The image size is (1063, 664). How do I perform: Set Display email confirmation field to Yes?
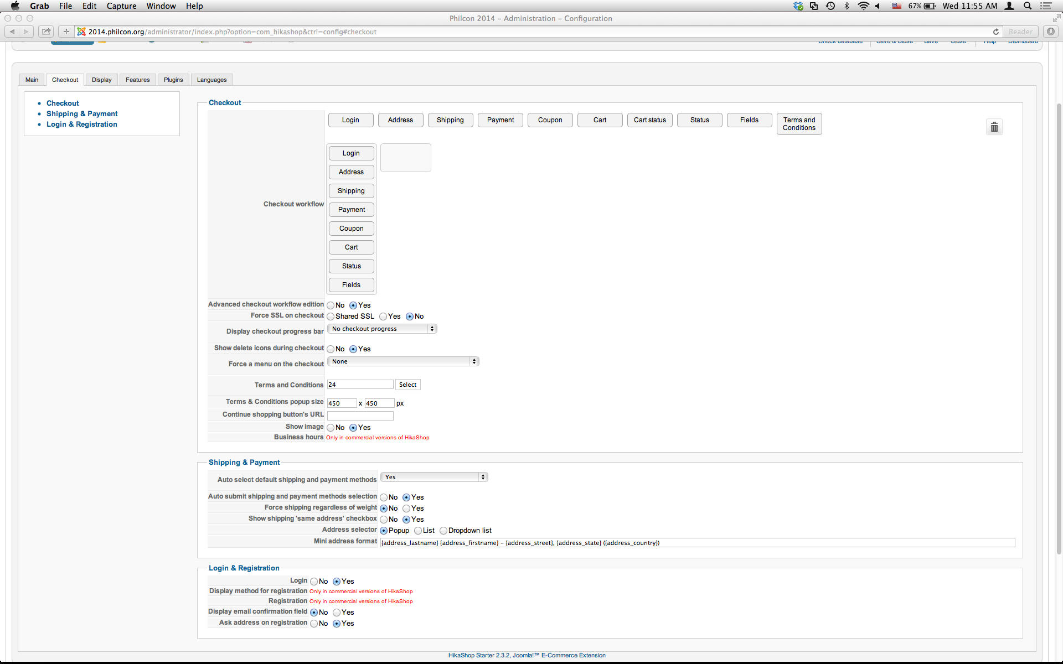[x=337, y=613]
